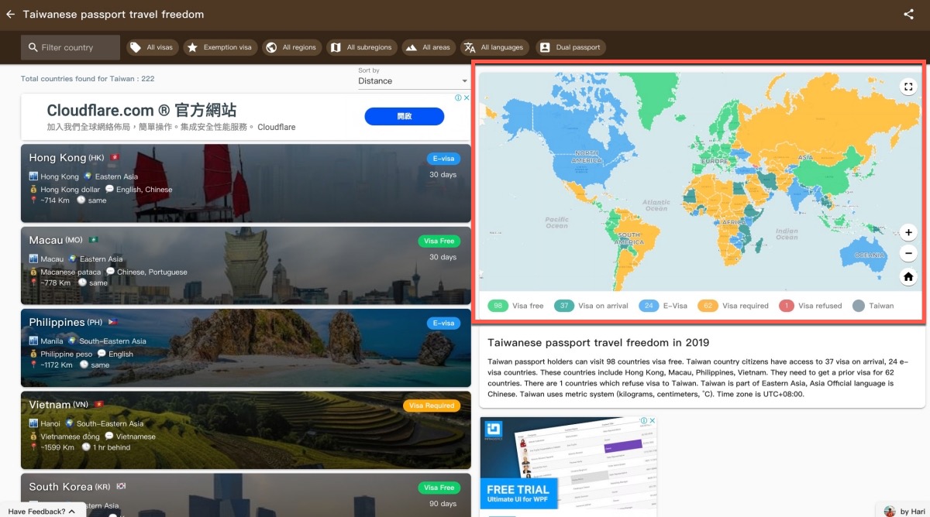Click the blue button in Cloudflare ad
This screenshot has width=930, height=517.
pos(405,116)
